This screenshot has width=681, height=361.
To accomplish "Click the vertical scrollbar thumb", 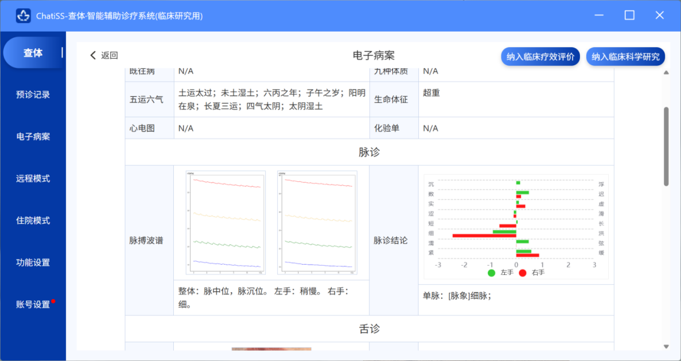I will pyautogui.click(x=666, y=146).
